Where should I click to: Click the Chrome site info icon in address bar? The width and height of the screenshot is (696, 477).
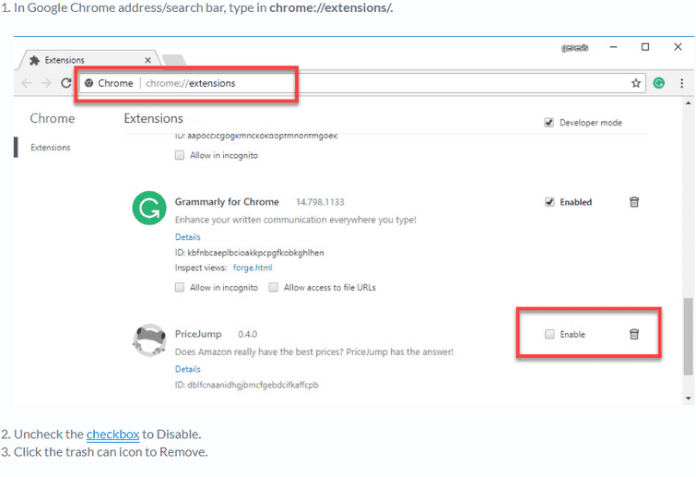(x=88, y=83)
